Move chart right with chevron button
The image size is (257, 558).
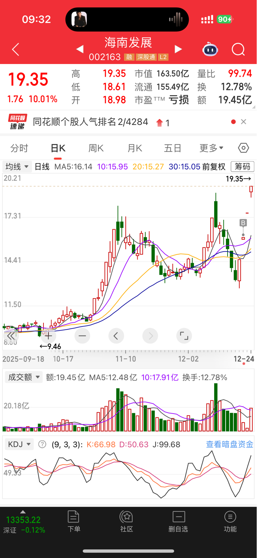click(150, 336)
